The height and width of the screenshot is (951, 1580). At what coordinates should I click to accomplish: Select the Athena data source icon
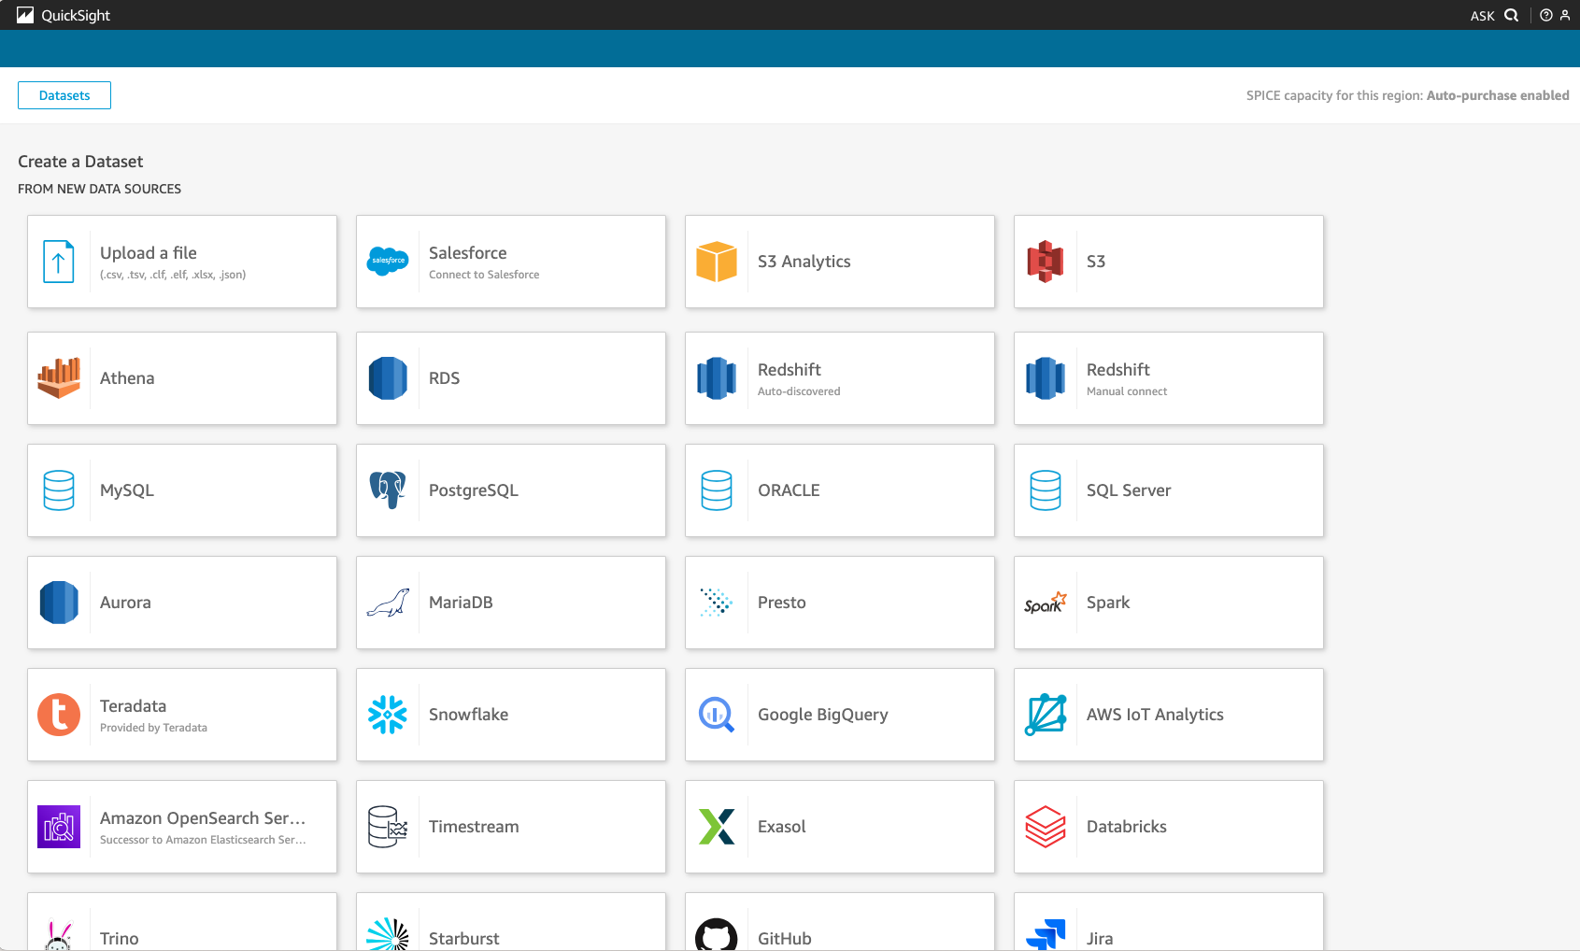click(x=59, y=378)
